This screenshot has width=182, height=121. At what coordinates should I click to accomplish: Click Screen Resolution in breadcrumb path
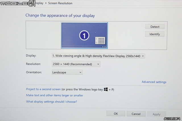tap(60, 3)
